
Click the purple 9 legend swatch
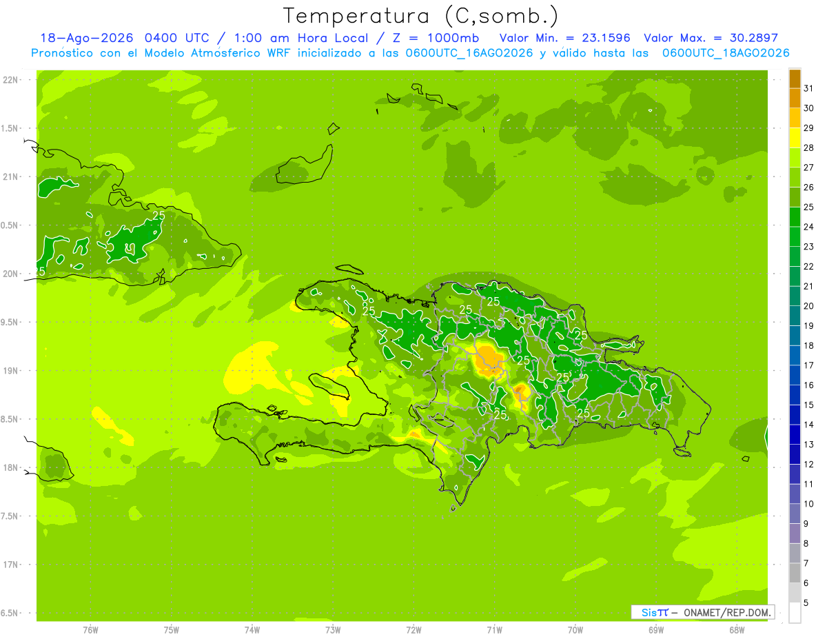[795, 514]
